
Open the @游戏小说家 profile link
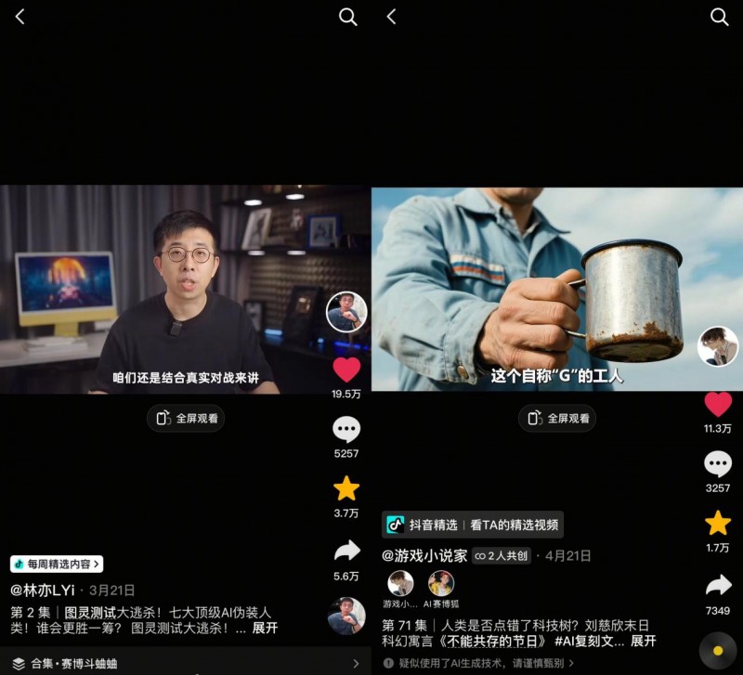[x=424, y=556]
